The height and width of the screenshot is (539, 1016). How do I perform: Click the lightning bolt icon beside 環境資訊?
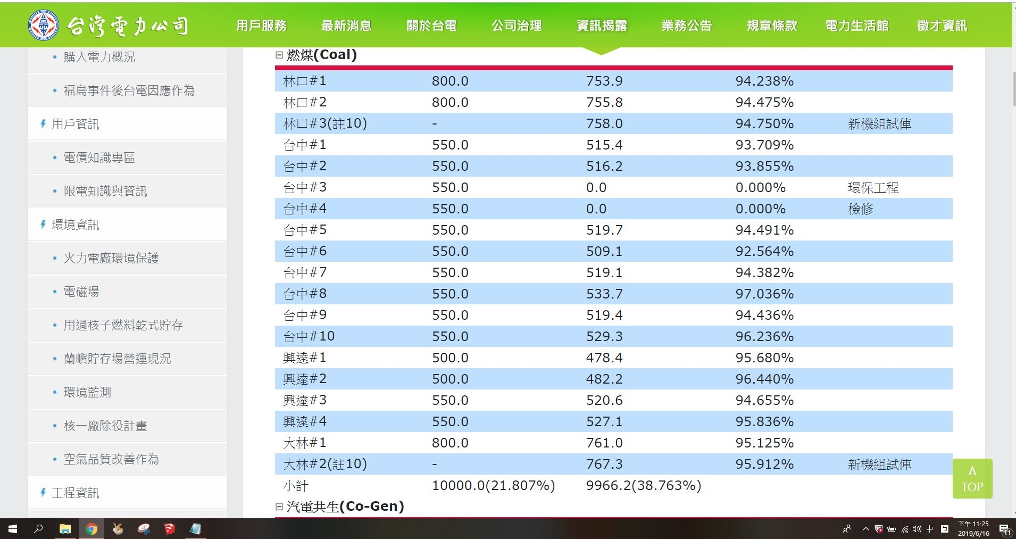click(43, 224)
